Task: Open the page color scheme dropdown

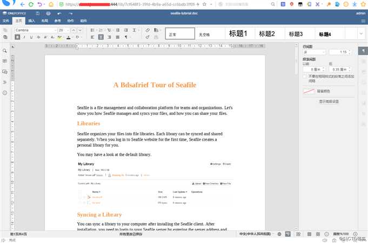Action: pyautogui.click(x=157, y=30)
